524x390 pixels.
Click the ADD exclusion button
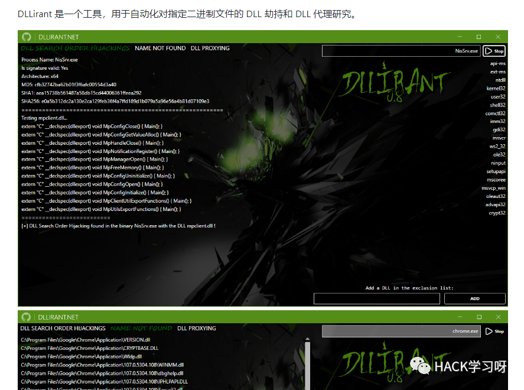tap(475, 298)
